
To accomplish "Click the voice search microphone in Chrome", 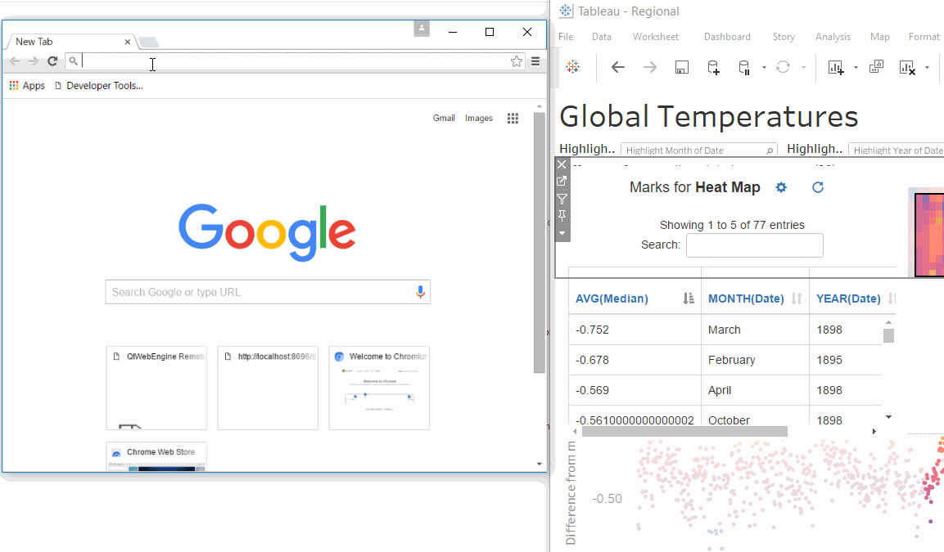I will (x=420, y=292).
